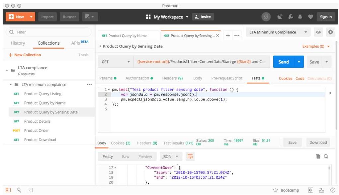The height and width of the screenshot is (195, 339).
Task: Switch to the APIs BETA tab
Action: click(x=80, y=43)
